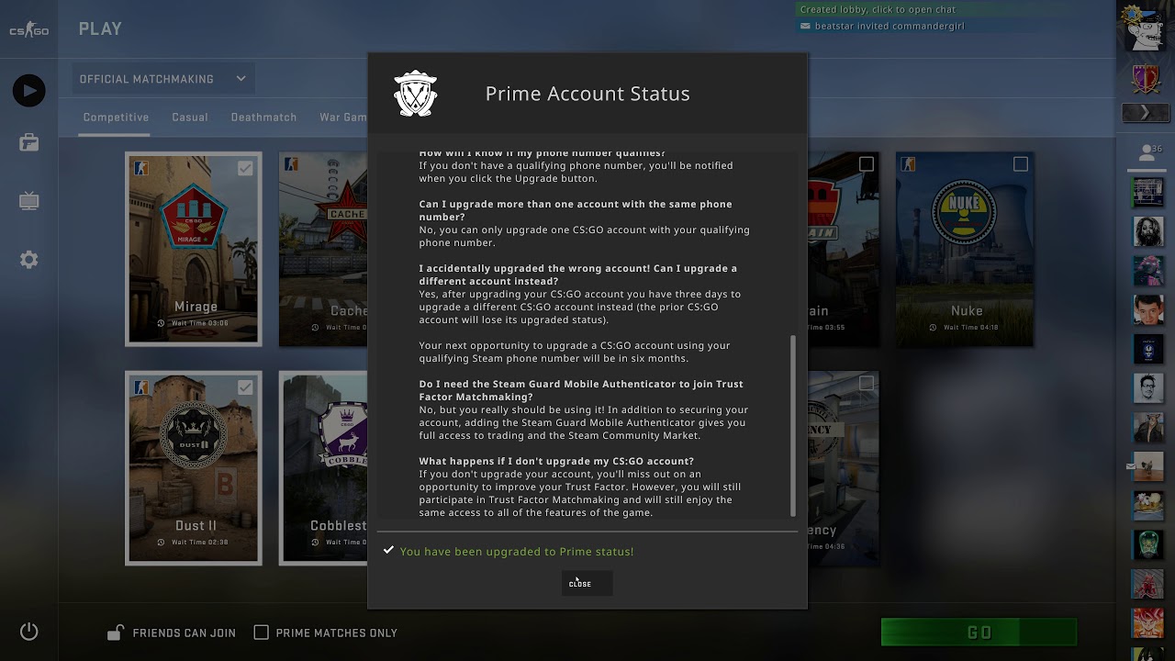This screenshot has width=1175, height=661.
Task: Open the Settings gear icon
Action: coord(28,260)
